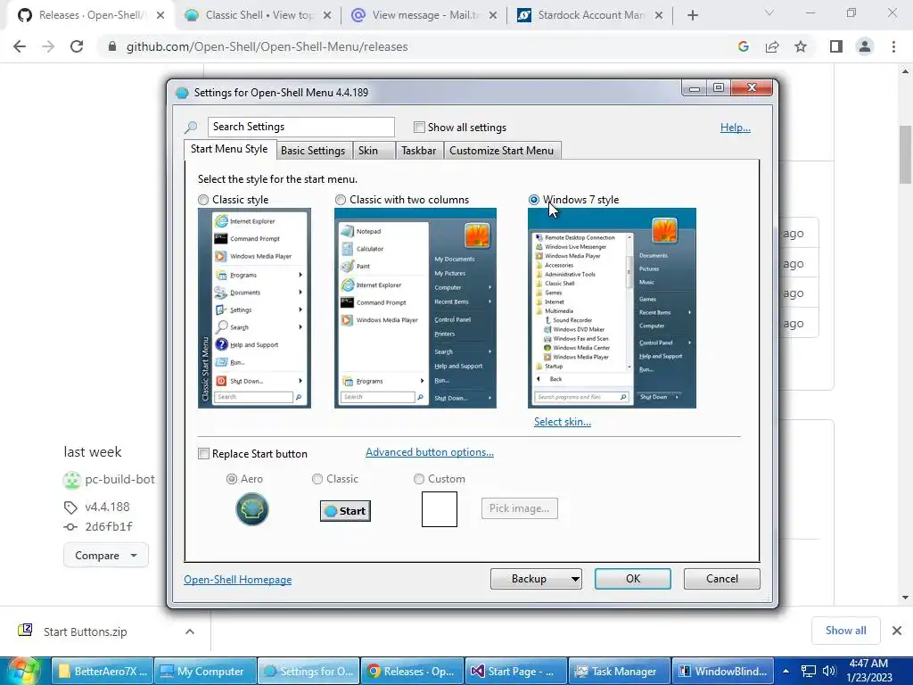This screenshot has width=913, height=685.
Task: Pick the Aero button radio option
Action: 232,479
